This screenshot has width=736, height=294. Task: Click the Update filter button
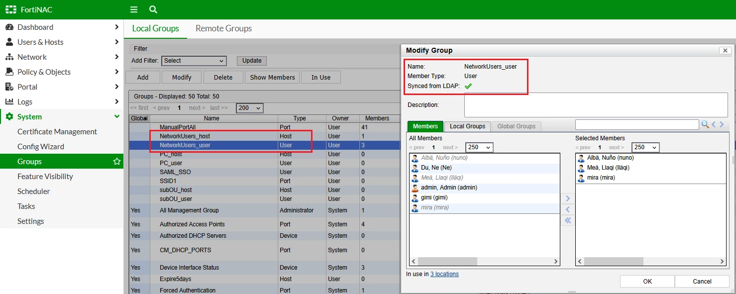[x=252, y=61]
